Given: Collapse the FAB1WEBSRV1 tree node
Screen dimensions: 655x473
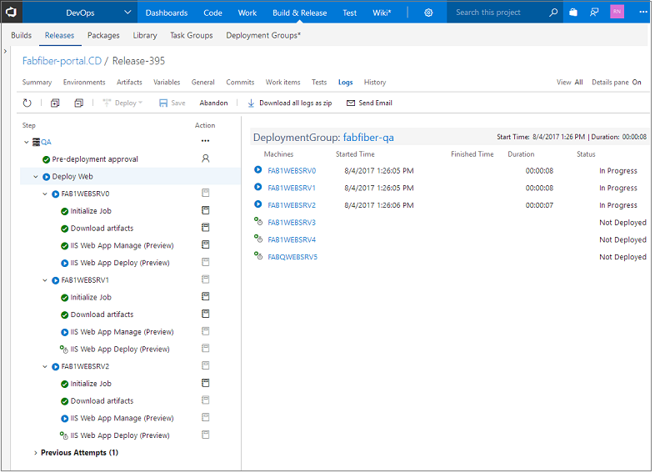Looking at the screenshot, I should (45, 280).
